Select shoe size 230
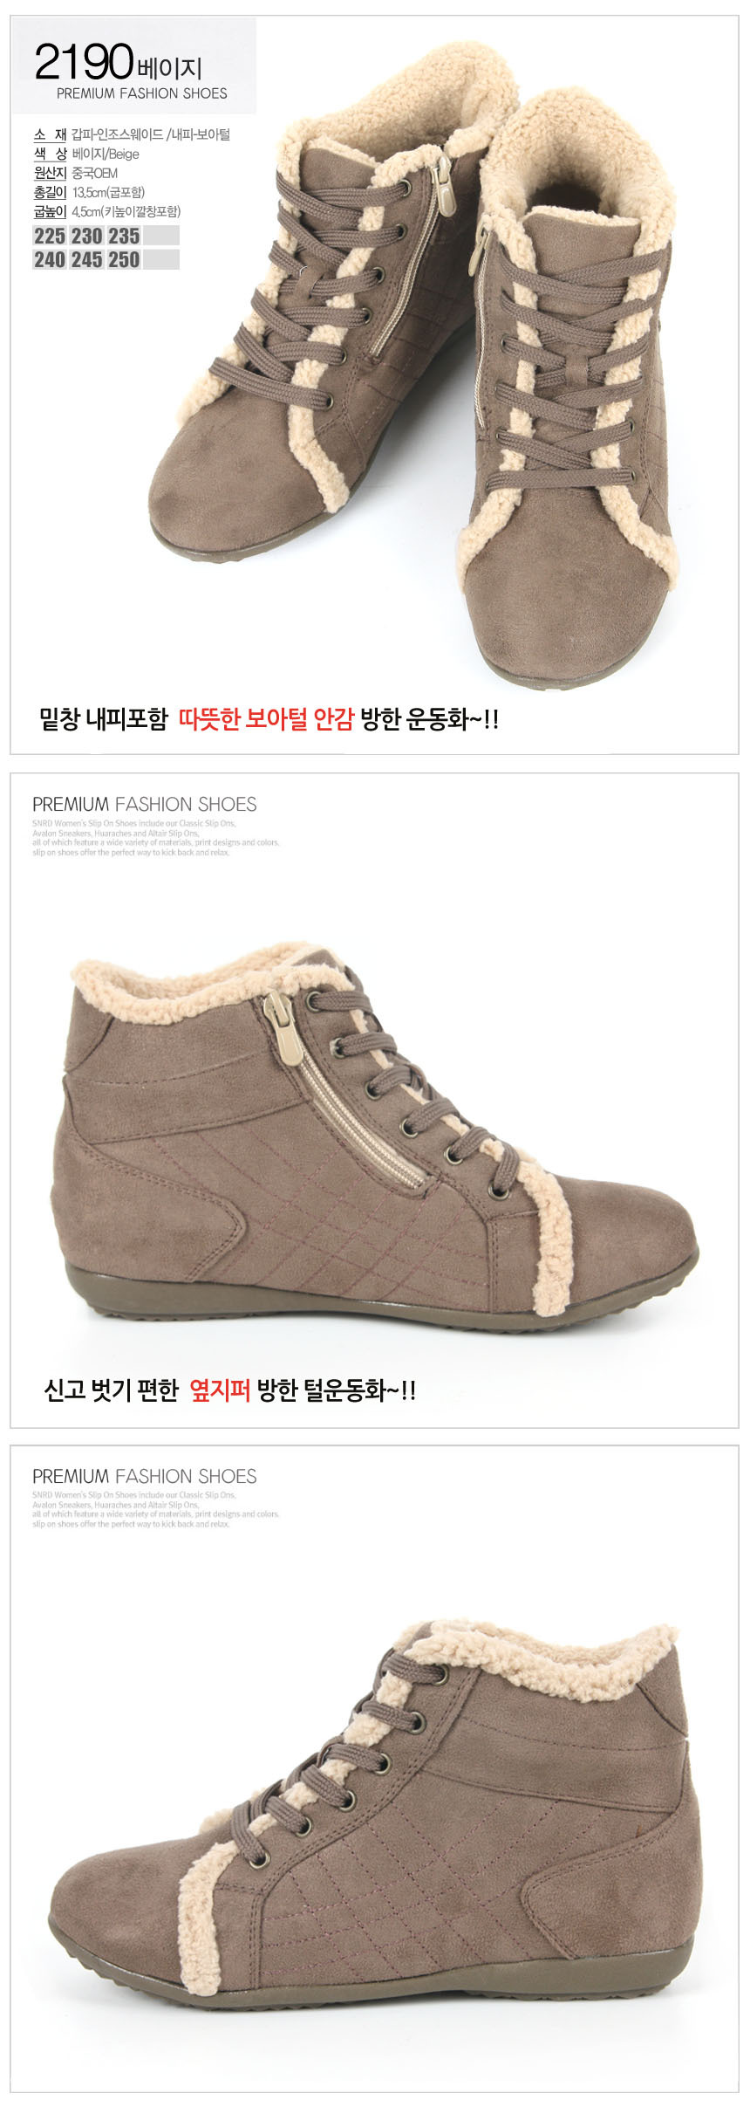The height and width of the screenshot is (2107, 750). click(x=87, y=236)
